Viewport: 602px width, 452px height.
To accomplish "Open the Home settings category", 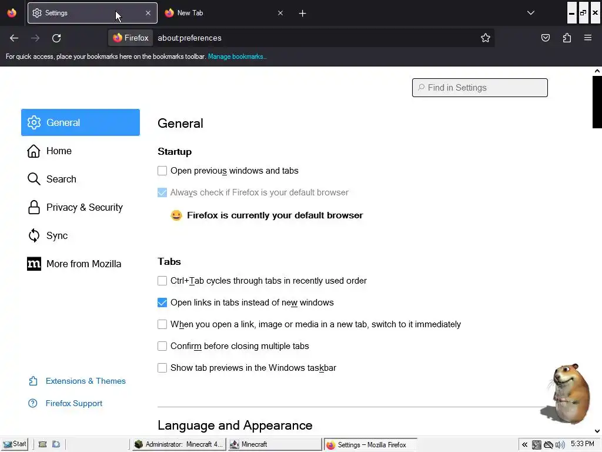I will (81, 151).
